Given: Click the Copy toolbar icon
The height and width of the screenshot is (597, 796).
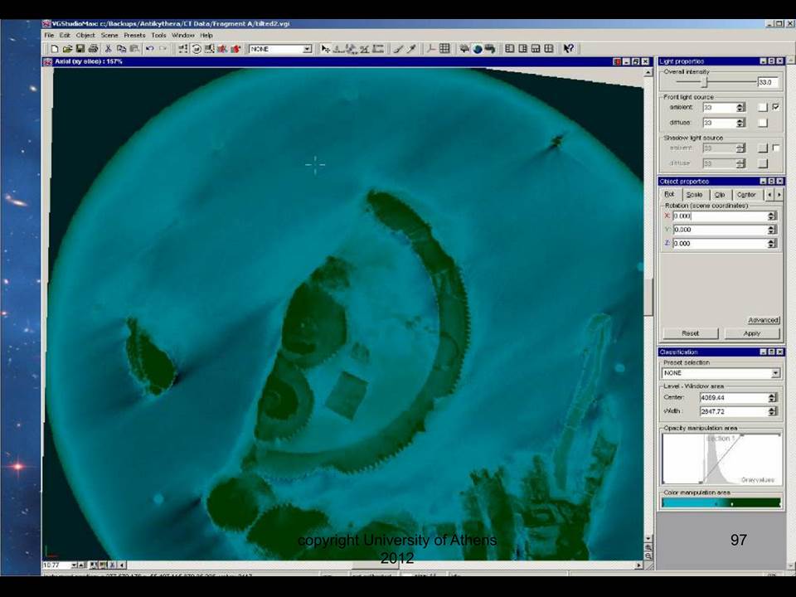Looking at the screenshot, I should (121, 49).
